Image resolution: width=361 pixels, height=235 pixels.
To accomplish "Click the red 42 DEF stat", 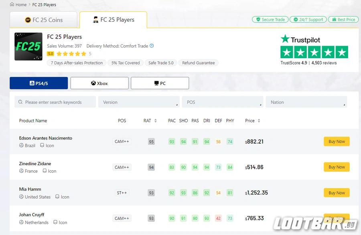I will coord(218,218).
